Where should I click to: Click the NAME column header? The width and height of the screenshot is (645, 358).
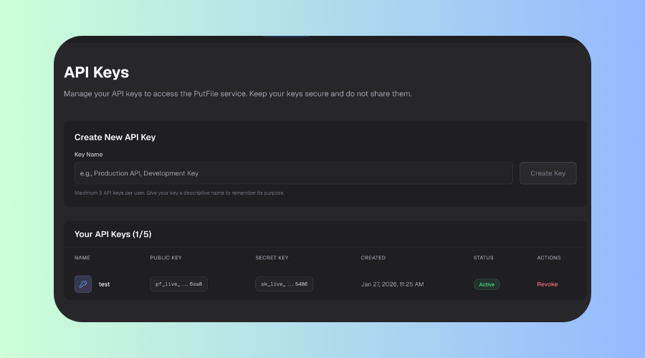82,258
